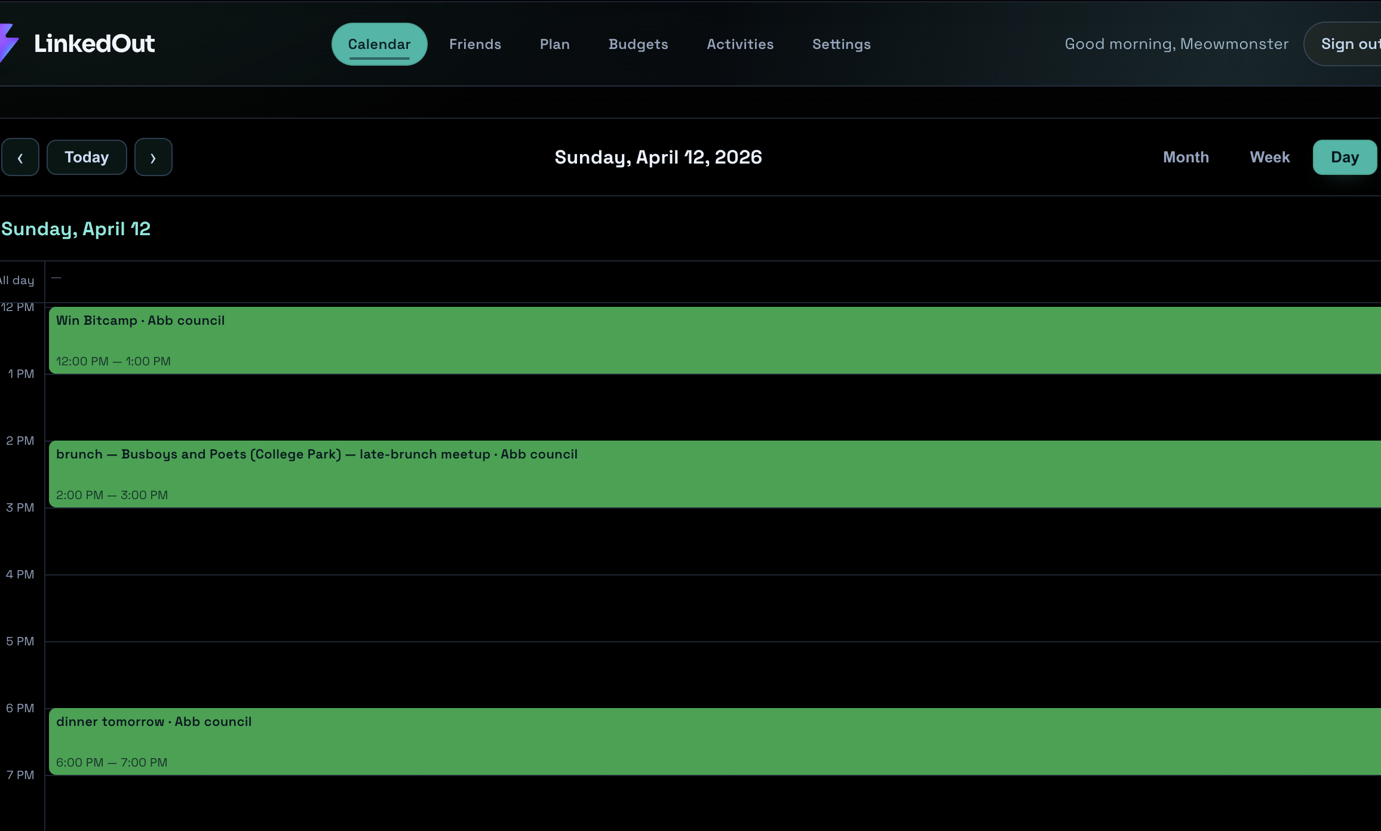Select the Day view toggle

pos(1345,158)
